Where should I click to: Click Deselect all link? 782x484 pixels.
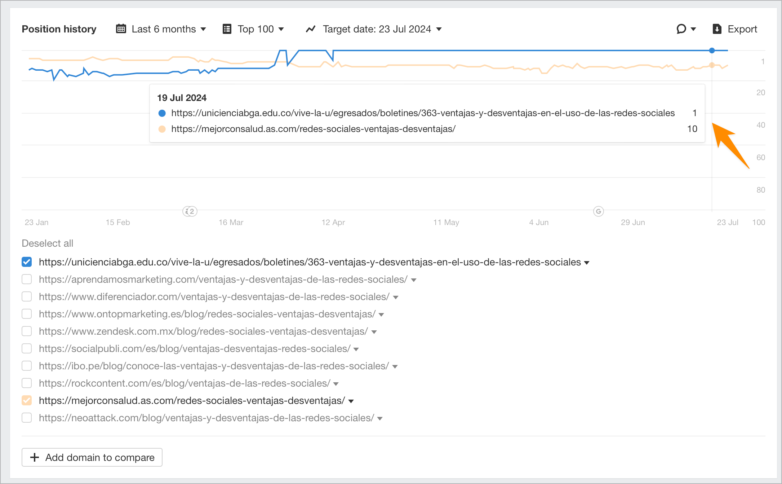tap(48, 243)
